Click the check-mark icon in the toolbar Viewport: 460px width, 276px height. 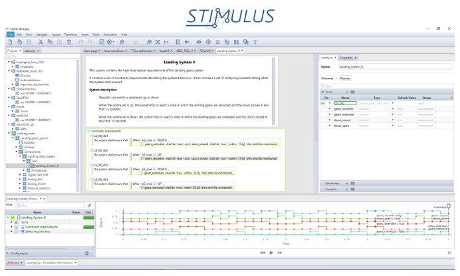102,42
